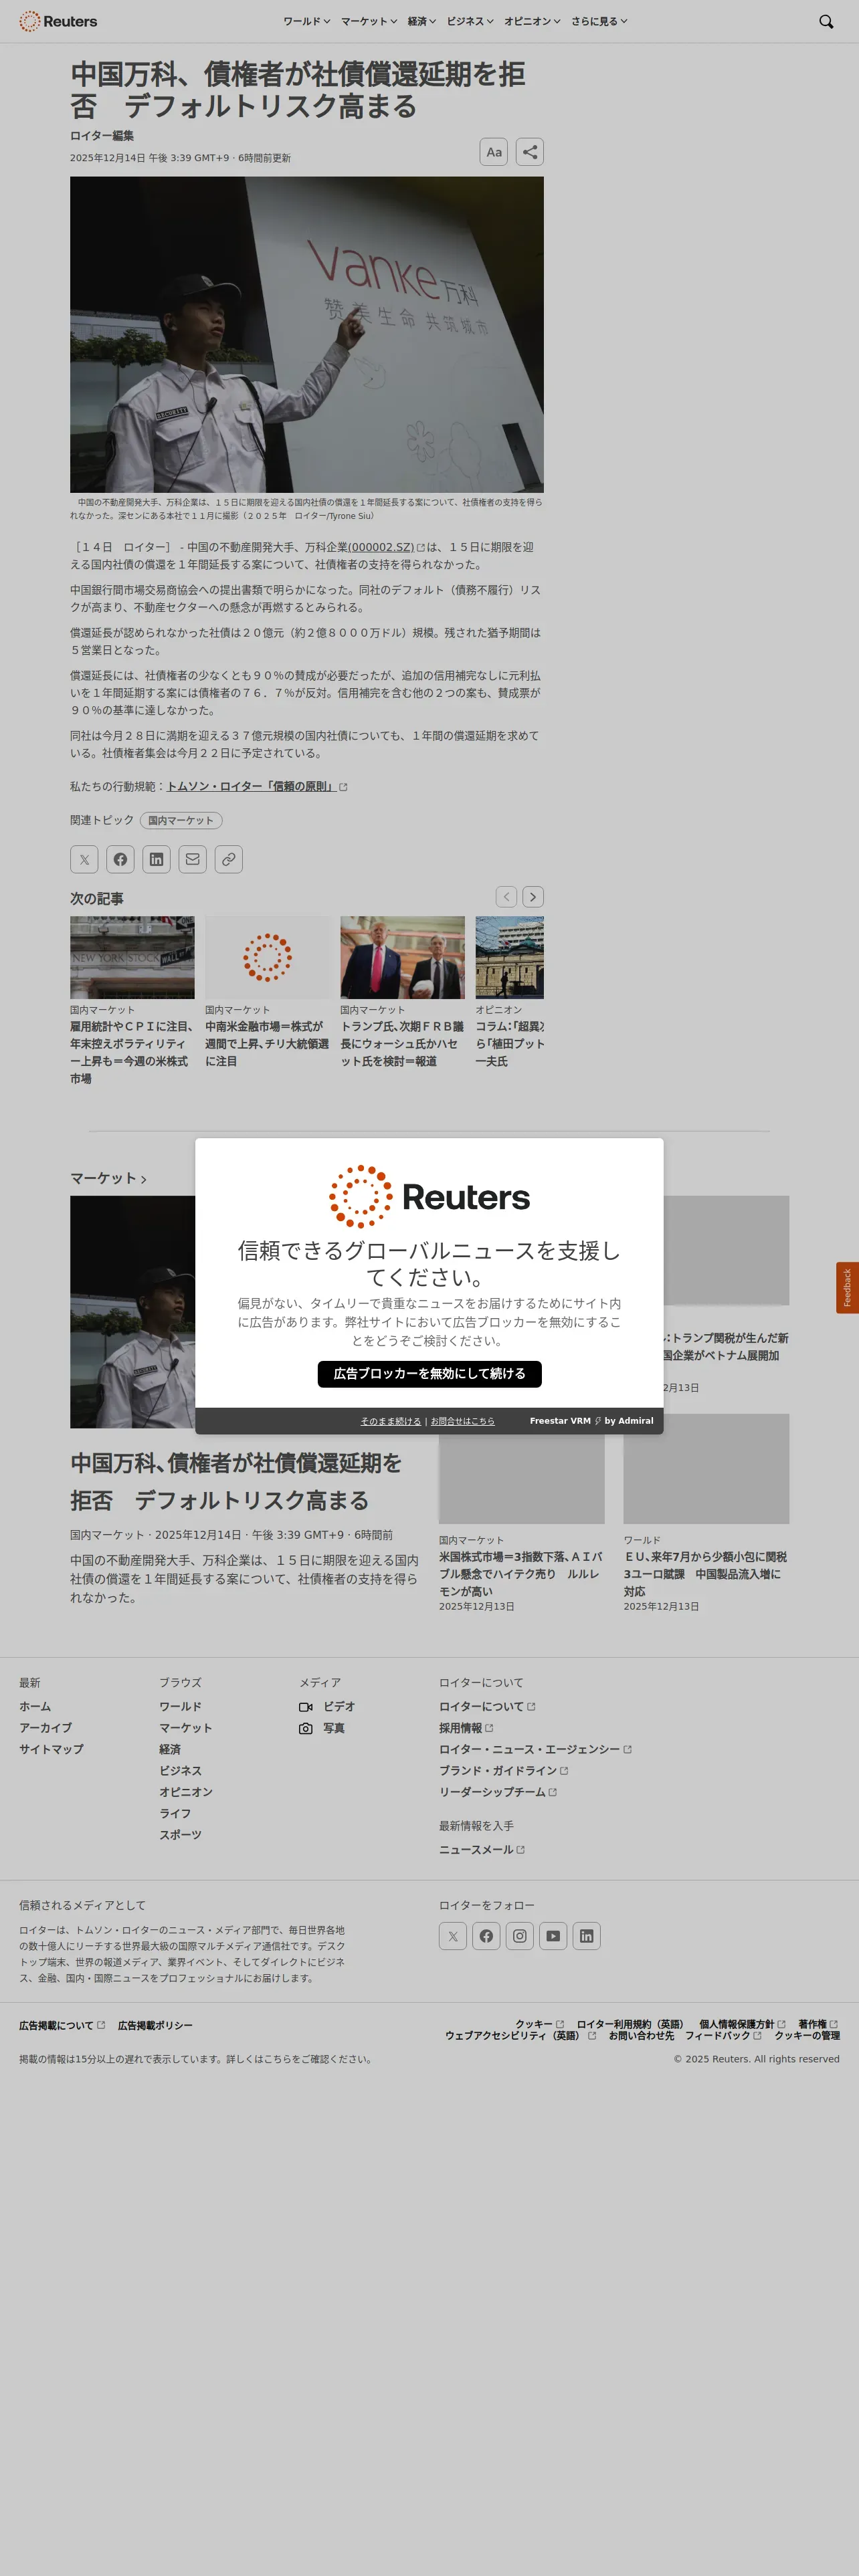
Task: Expand ビジネス menu in header
Action: point(470,21)
